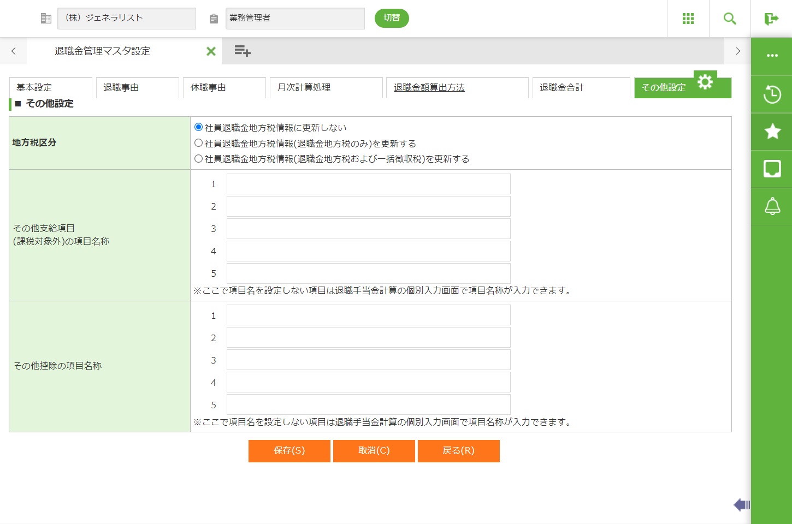Image resolution: width=792 pixels, height=524 pixels.
Task: Click first その他支給項目 name input field
Action: (x=368, y=184)
